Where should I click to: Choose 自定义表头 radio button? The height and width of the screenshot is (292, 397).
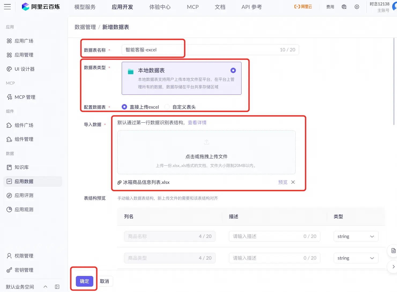tap(167, 107)
